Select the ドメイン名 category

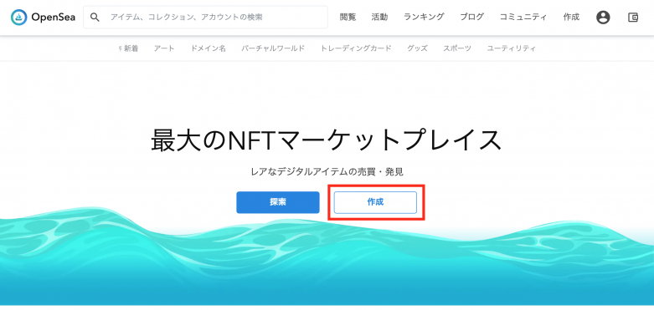tap(209, 48)
